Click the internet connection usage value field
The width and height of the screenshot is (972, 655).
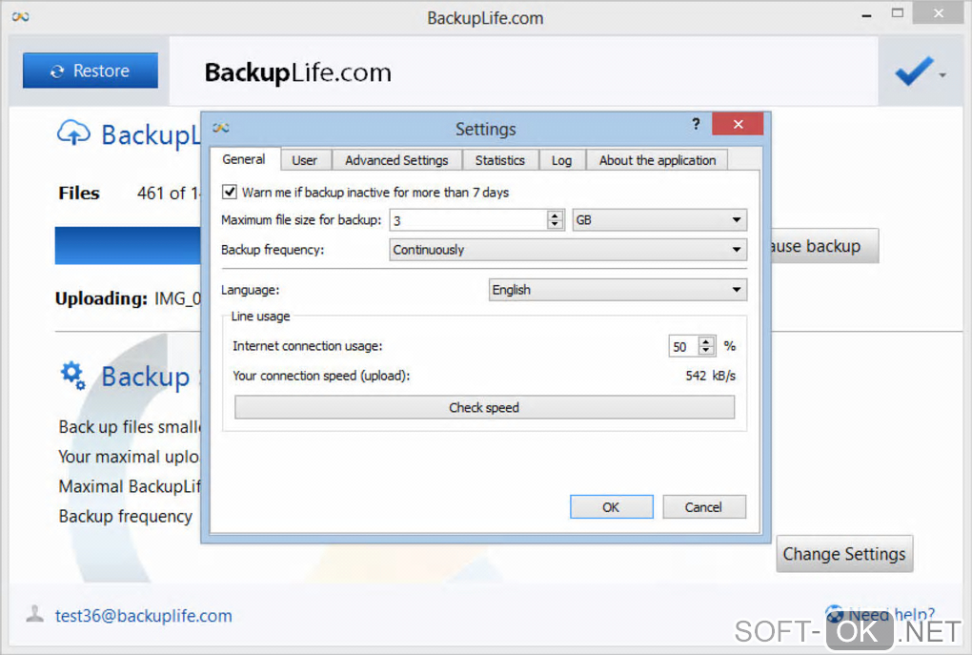tap(684, 347)
